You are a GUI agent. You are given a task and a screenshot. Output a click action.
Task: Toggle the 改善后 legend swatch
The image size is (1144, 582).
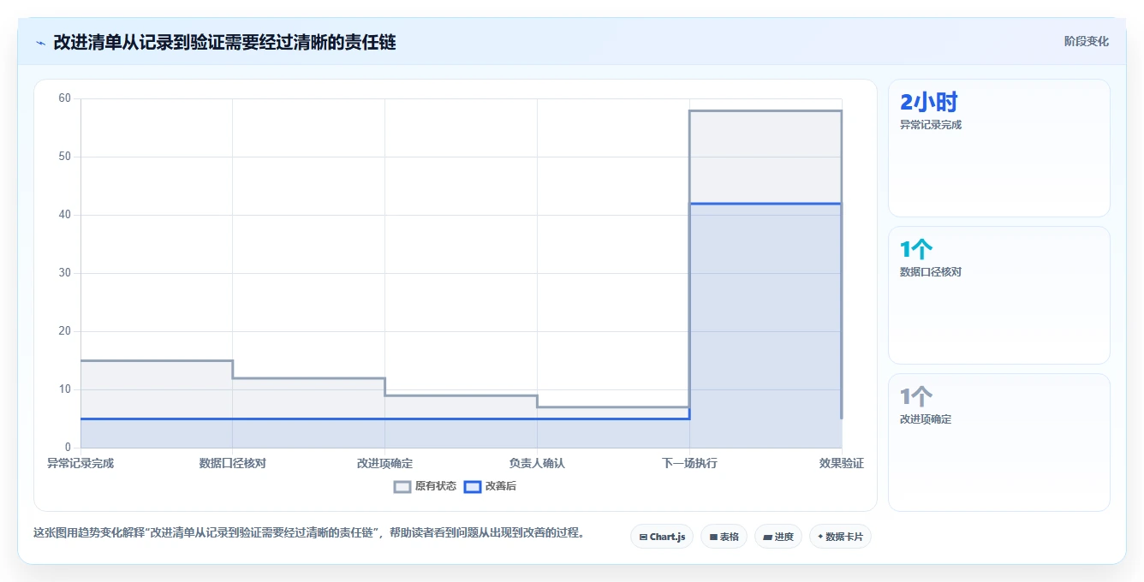tap(473, 486)
